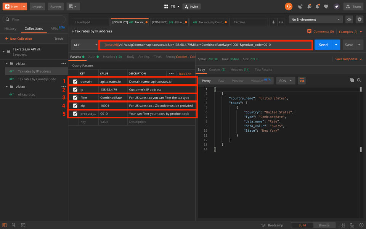Click the Invite button
Viewport: 366px width, 229px height.
[x=191, y=6]
